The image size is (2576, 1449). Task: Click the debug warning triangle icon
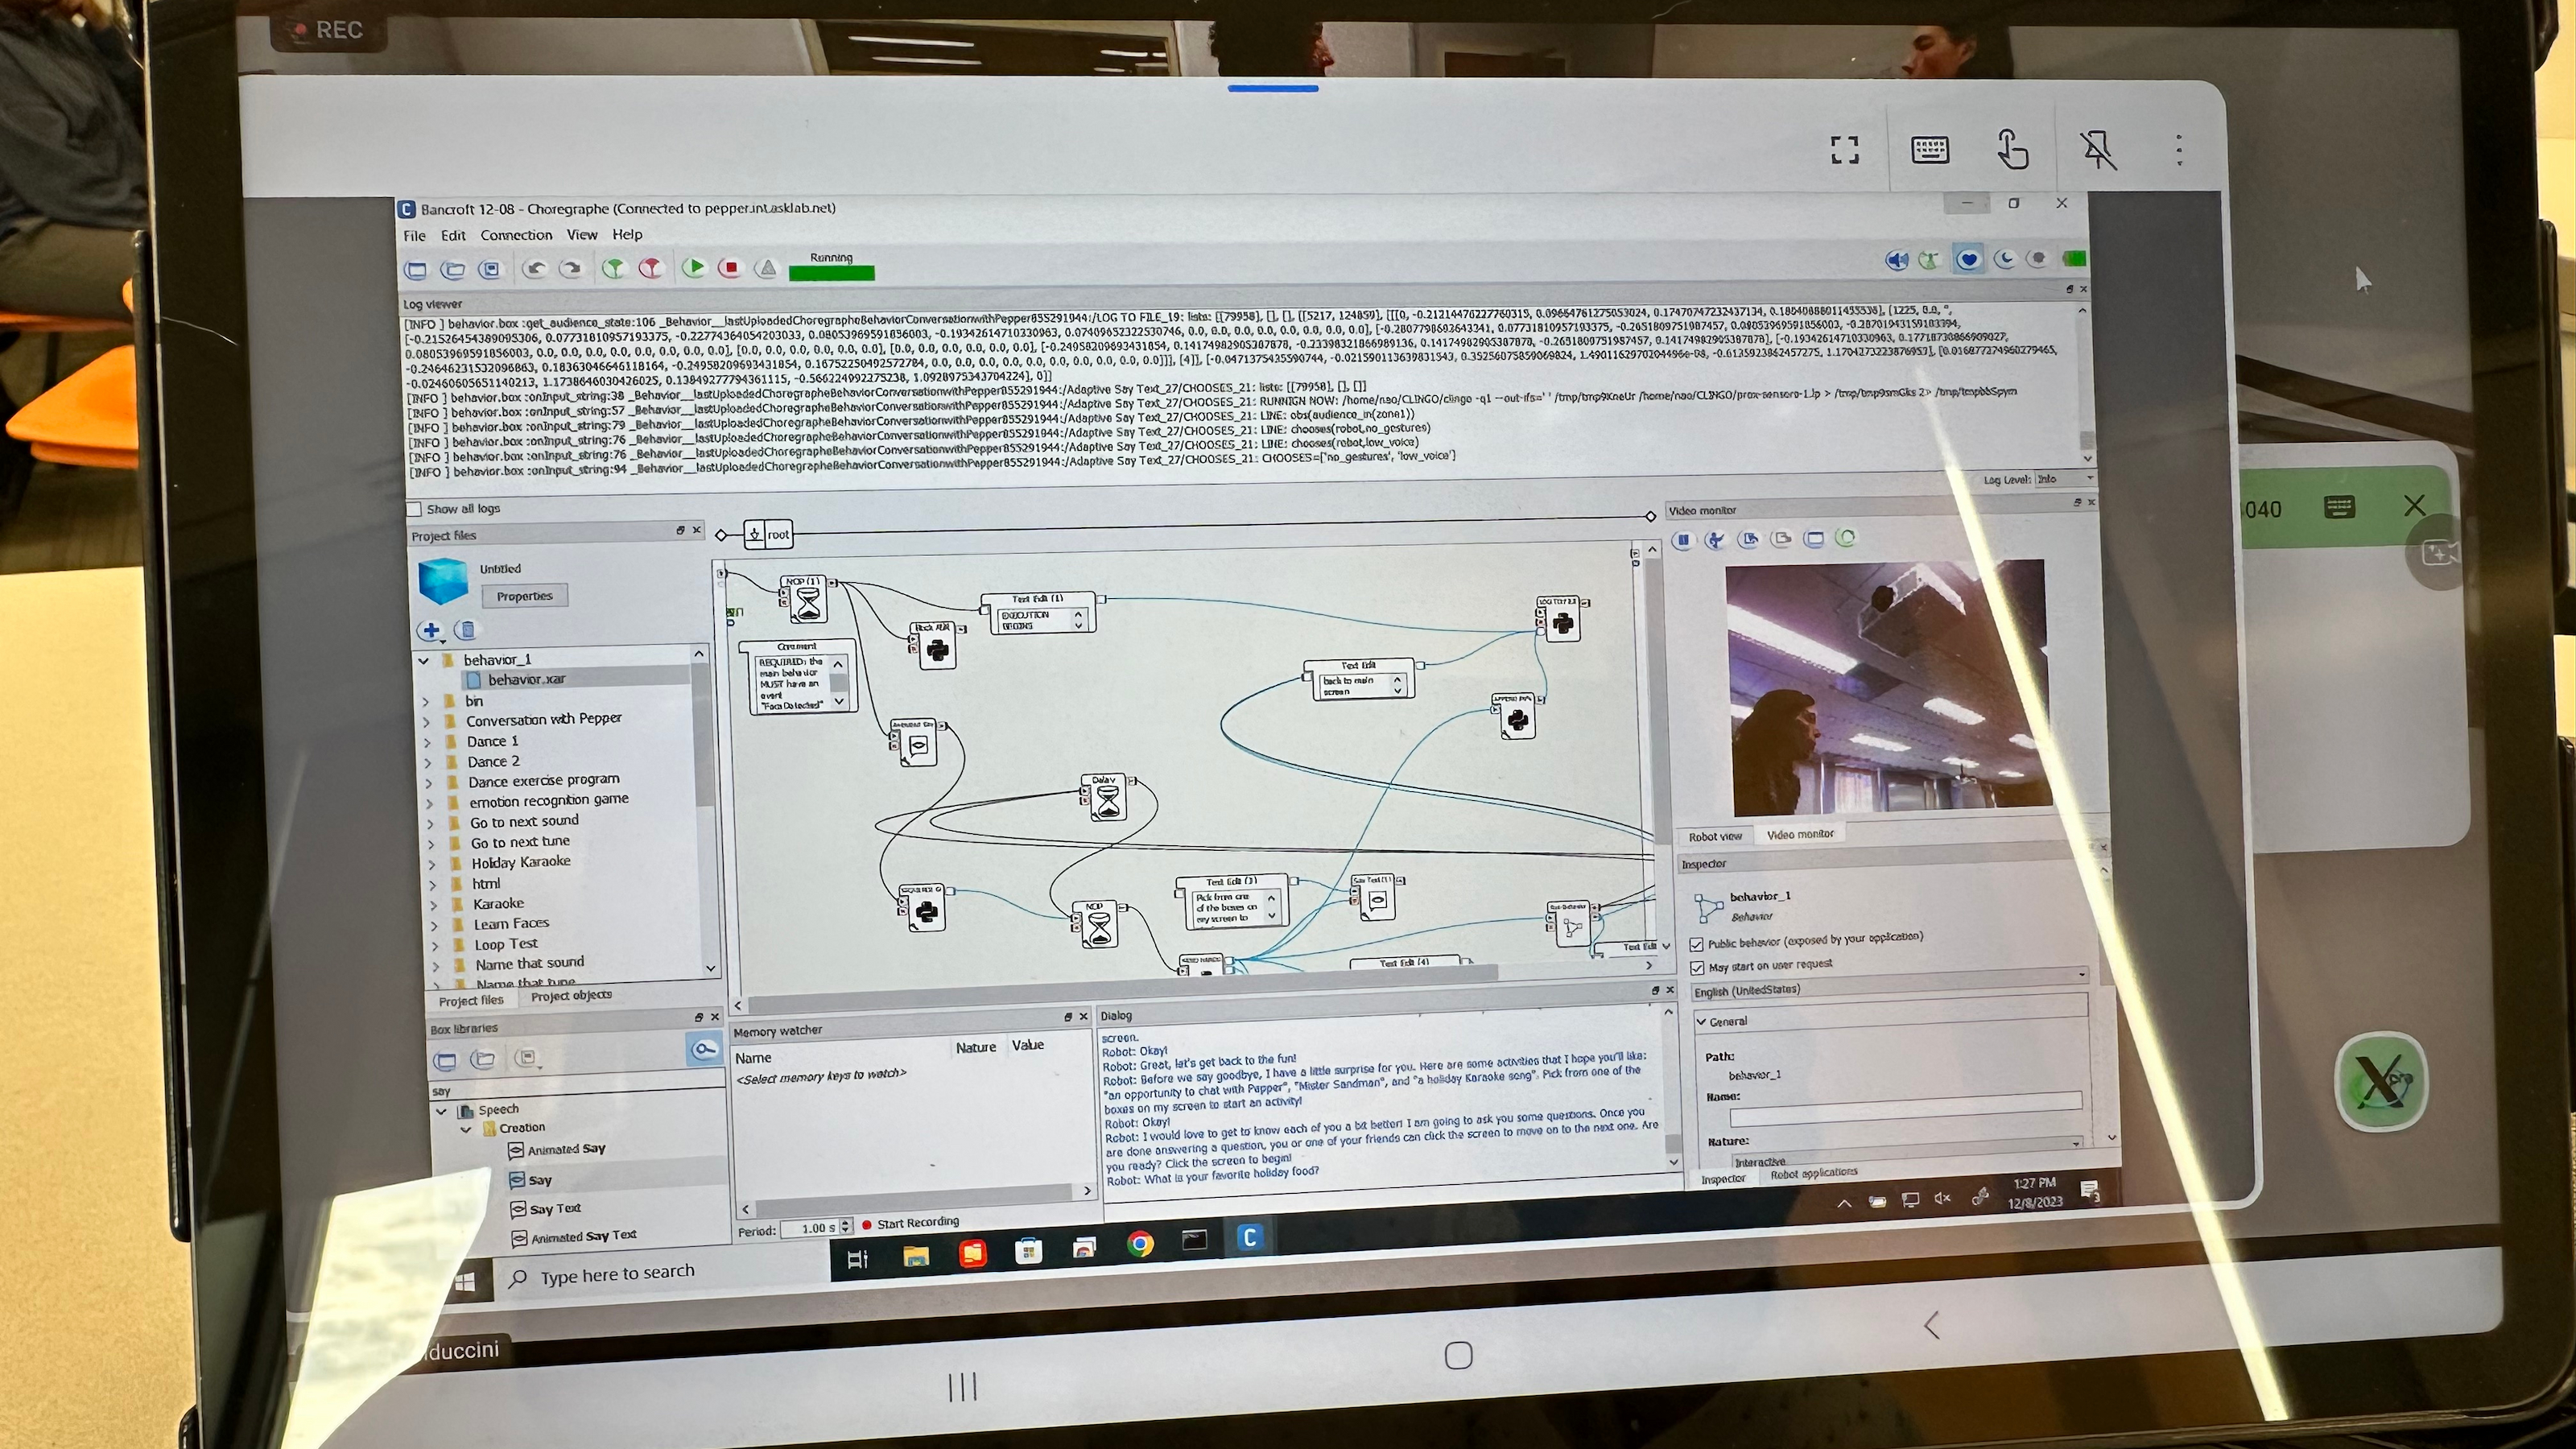[x=767, y=267]
